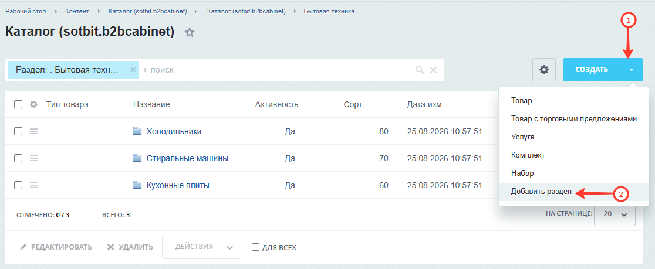Click sort value 80 in Холодильники row

384,131
